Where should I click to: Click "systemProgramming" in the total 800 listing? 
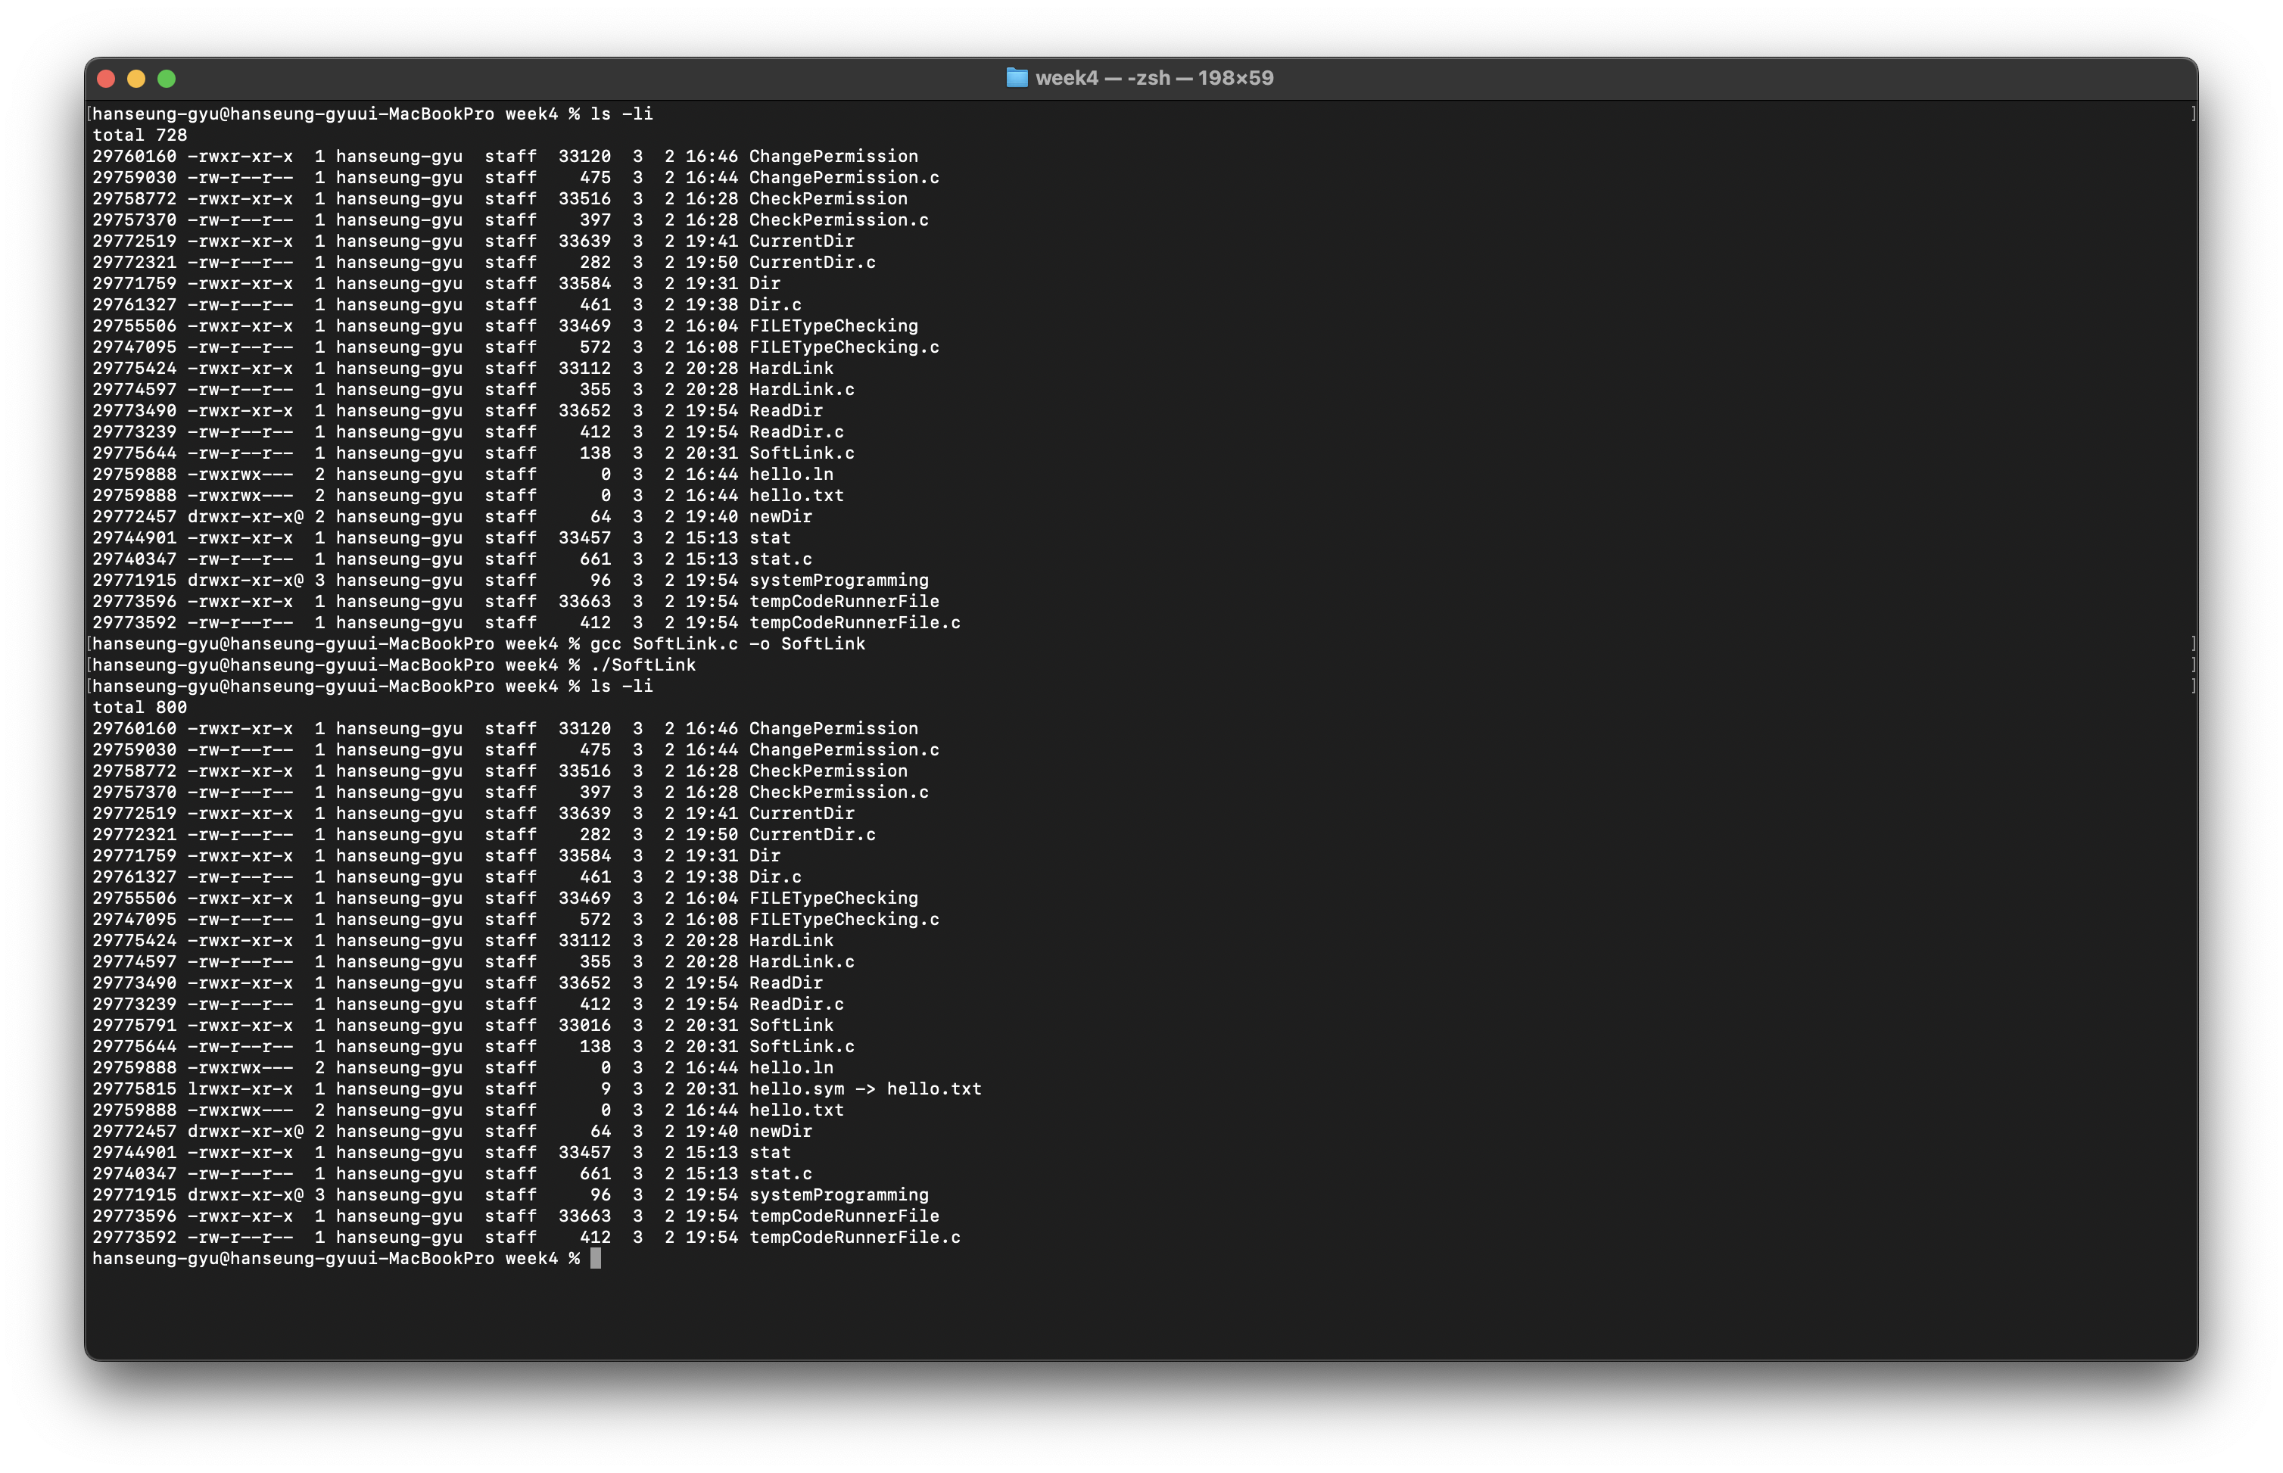[x=839, y=1194]
